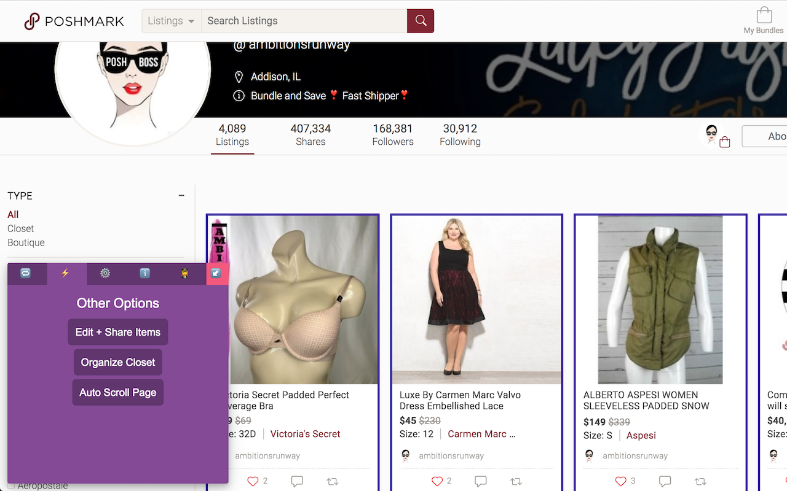The height and width of the screenshot is (491, 787).
Task: Click ambitionsrunway seller name under Victoria Secret bra
Action: pos(267,455)
